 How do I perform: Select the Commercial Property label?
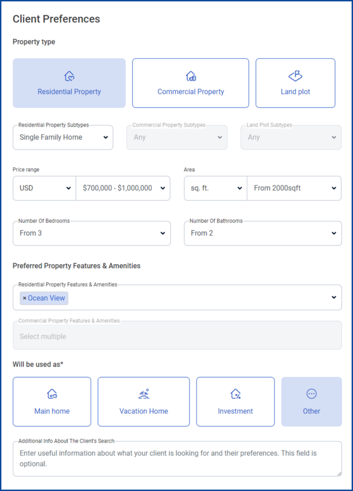pos(191,92)
